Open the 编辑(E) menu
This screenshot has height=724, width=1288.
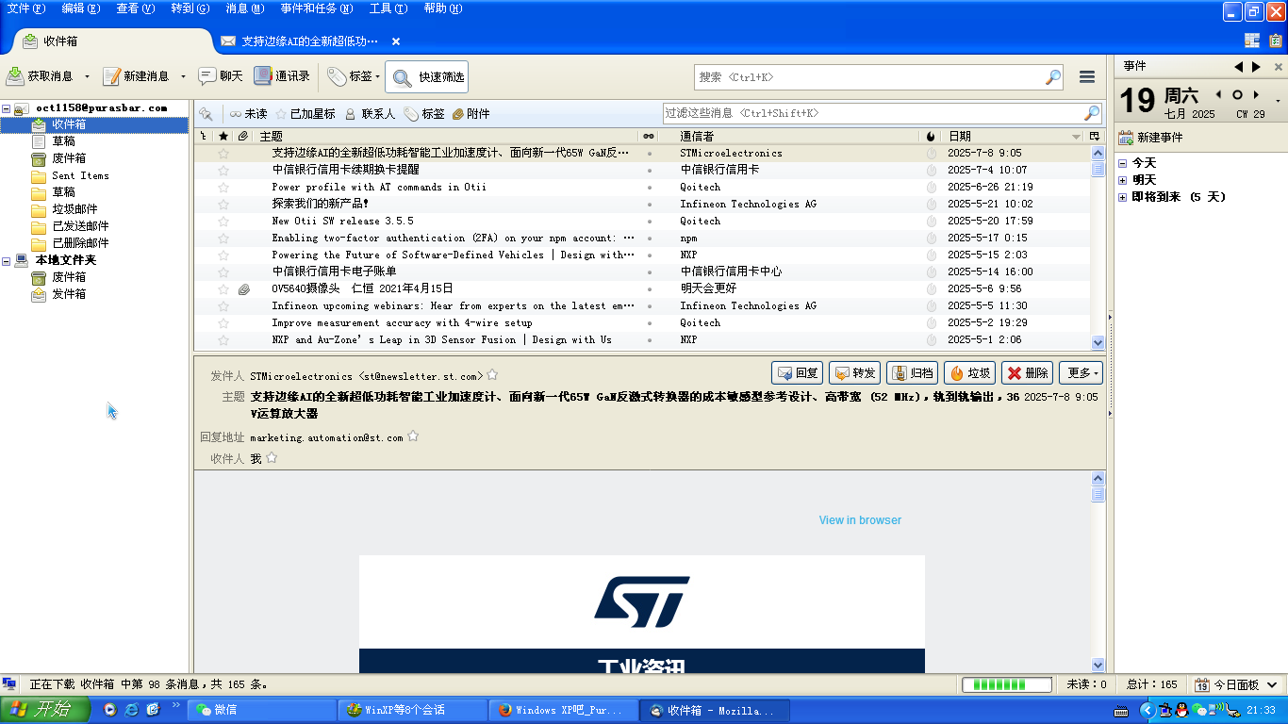[81, 8]
